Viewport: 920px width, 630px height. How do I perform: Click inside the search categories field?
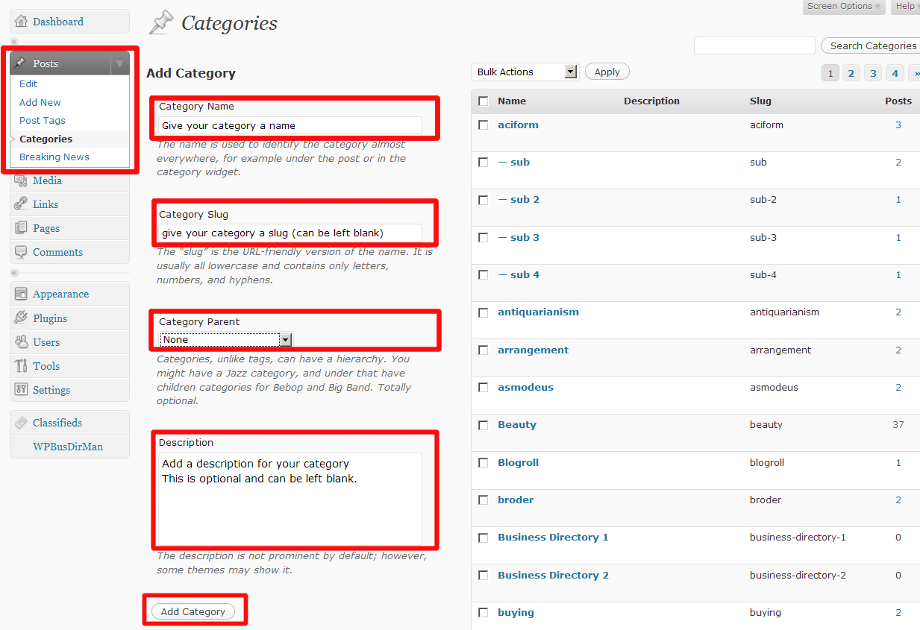[x=754, y=45]
